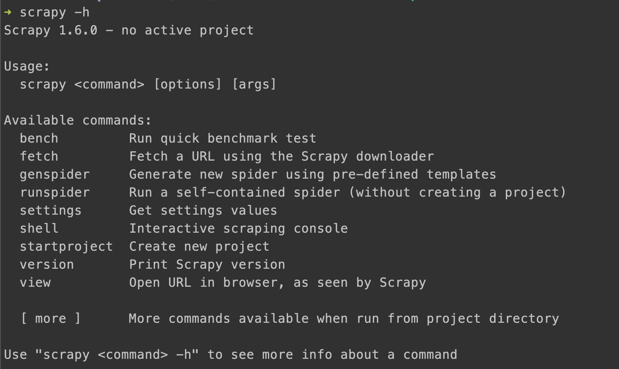
Task: Click the 'genspider' command name
Action: coord(55,175)
